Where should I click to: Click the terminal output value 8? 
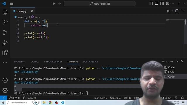[15, 75]
